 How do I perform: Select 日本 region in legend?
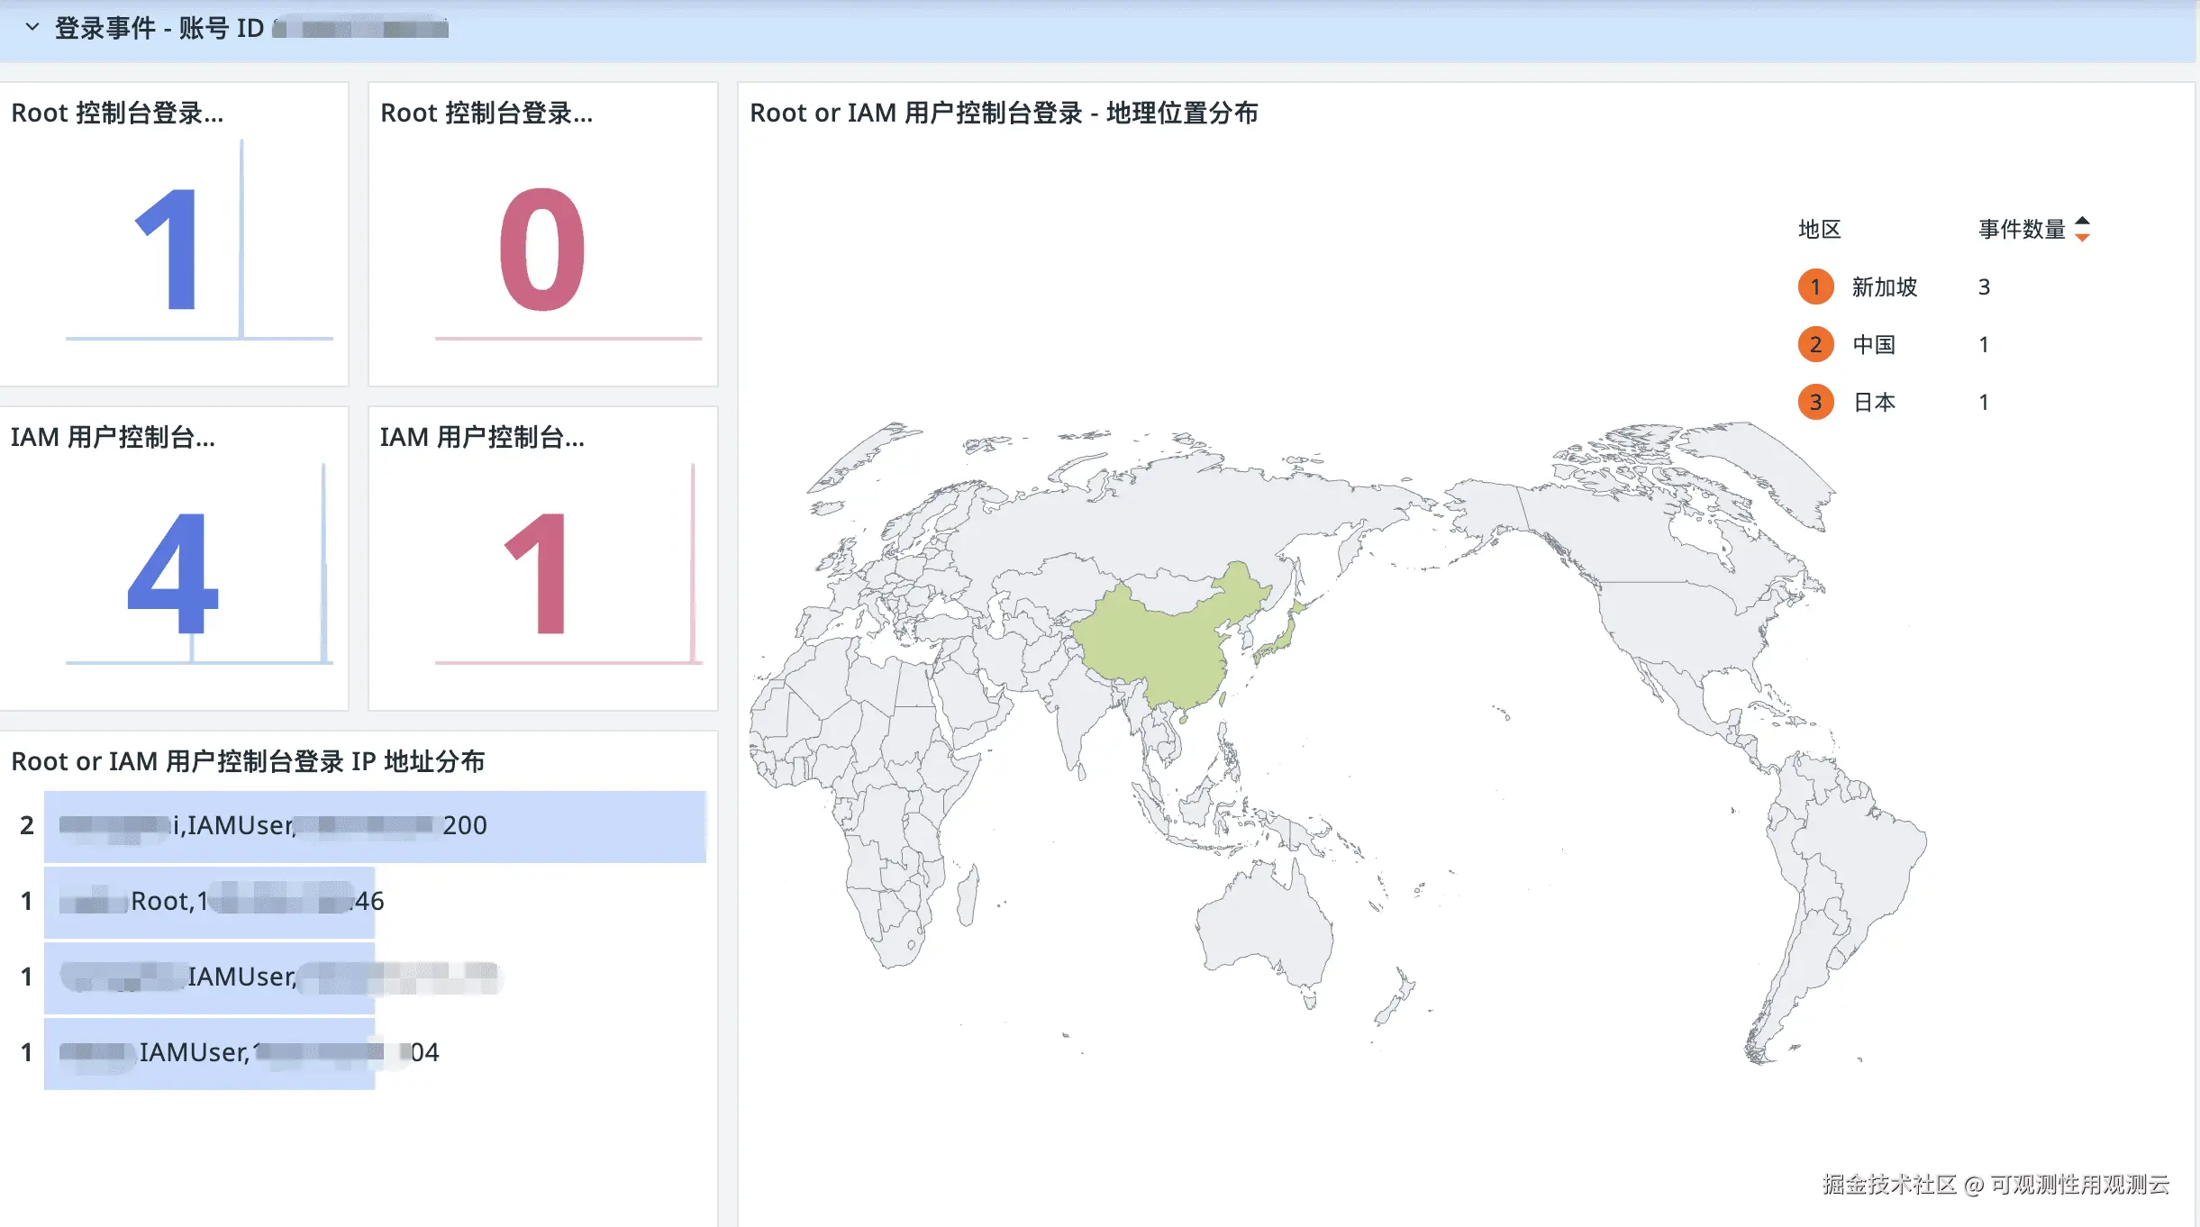coord(1874,403)
